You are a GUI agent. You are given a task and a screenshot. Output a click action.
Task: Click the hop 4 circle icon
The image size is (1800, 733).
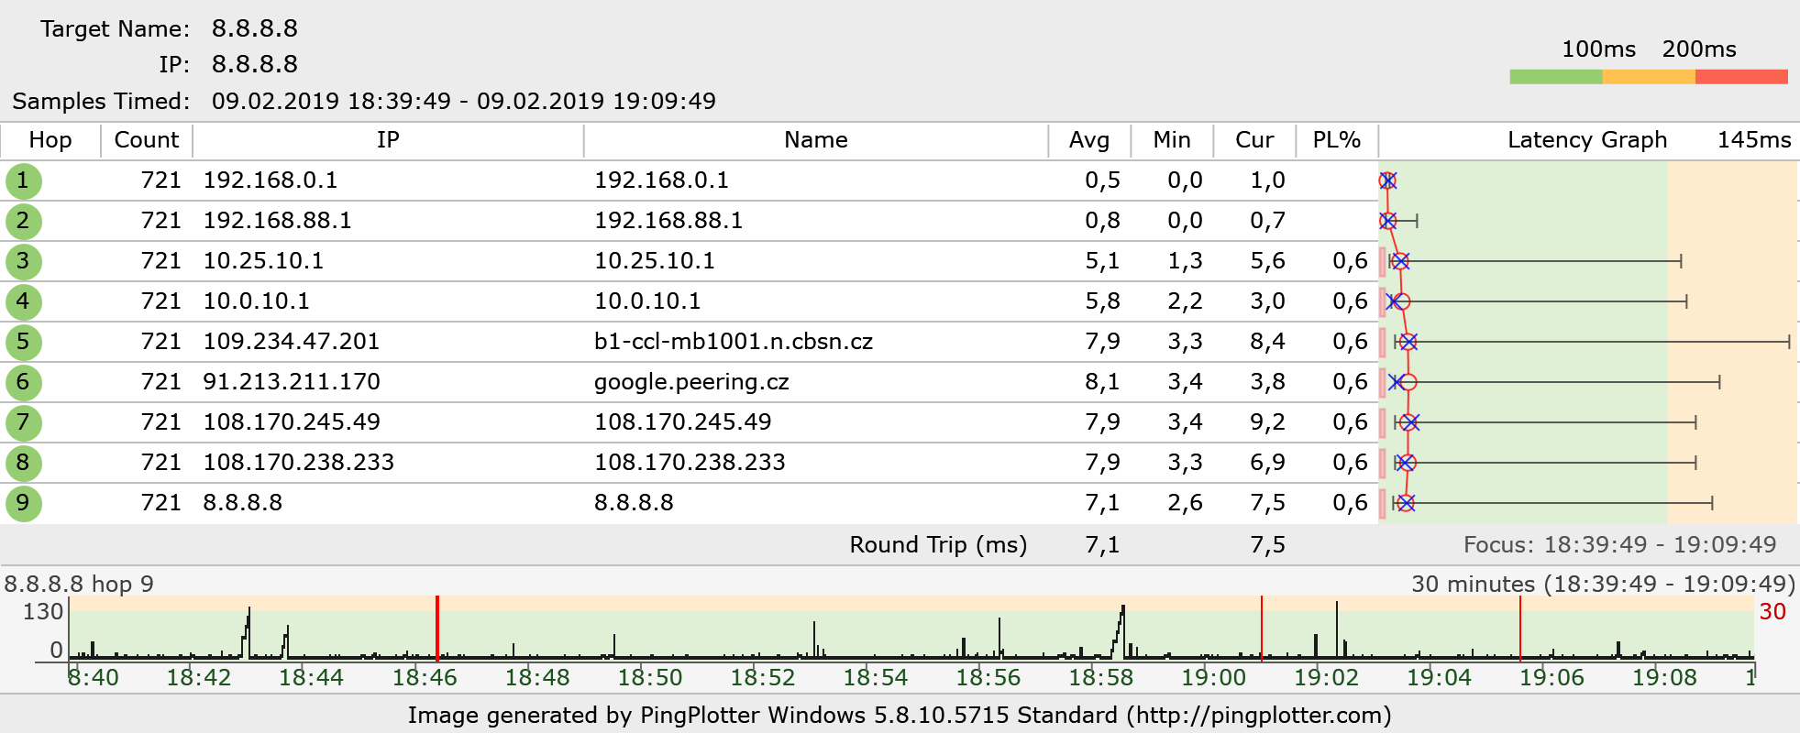[23, 301]
